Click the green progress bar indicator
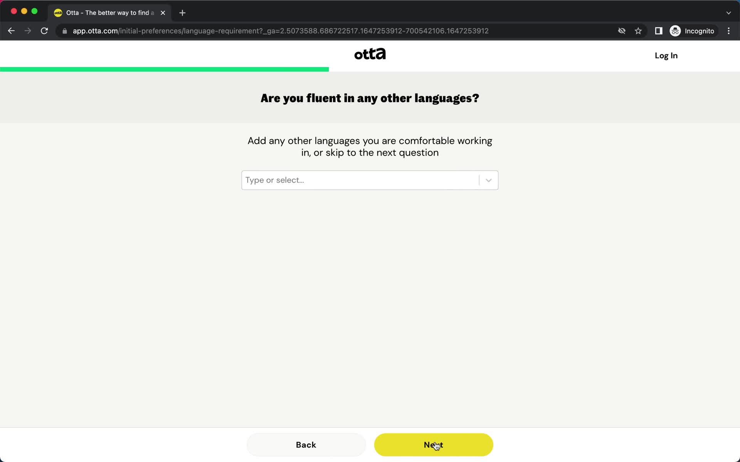Screen dimensions: 740x462 [x=164, y=69]
